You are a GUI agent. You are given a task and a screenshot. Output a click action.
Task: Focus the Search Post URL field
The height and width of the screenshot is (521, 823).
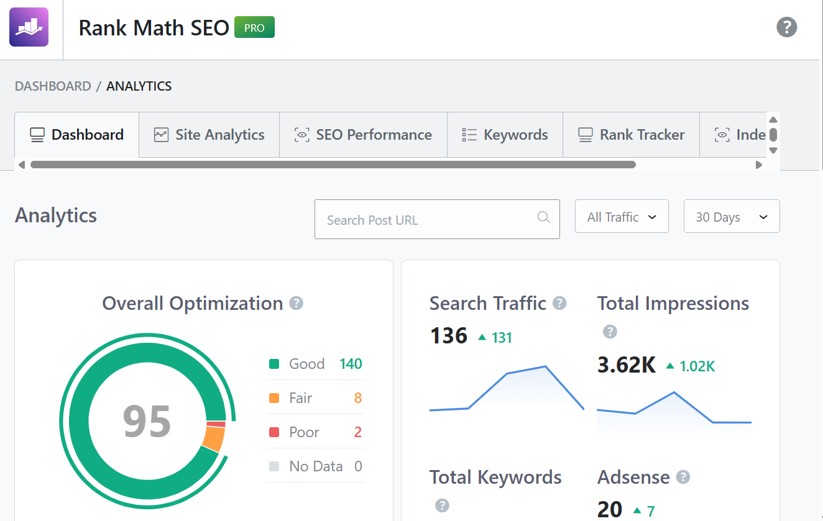point(437,219)
